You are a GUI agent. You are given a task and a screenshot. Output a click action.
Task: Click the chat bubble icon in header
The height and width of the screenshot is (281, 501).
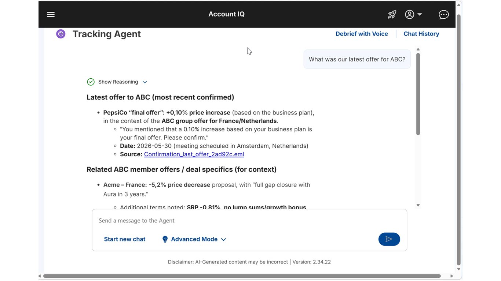[444, 14]
